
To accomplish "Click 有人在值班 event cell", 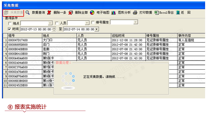I will [x=191, y=40].
